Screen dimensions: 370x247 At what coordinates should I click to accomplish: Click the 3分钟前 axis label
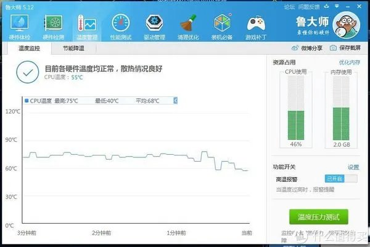coord(27,233)
